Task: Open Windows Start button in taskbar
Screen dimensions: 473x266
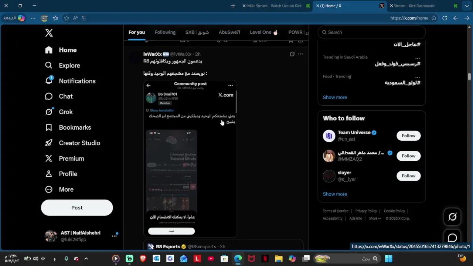Action: (x=389, y=259)
